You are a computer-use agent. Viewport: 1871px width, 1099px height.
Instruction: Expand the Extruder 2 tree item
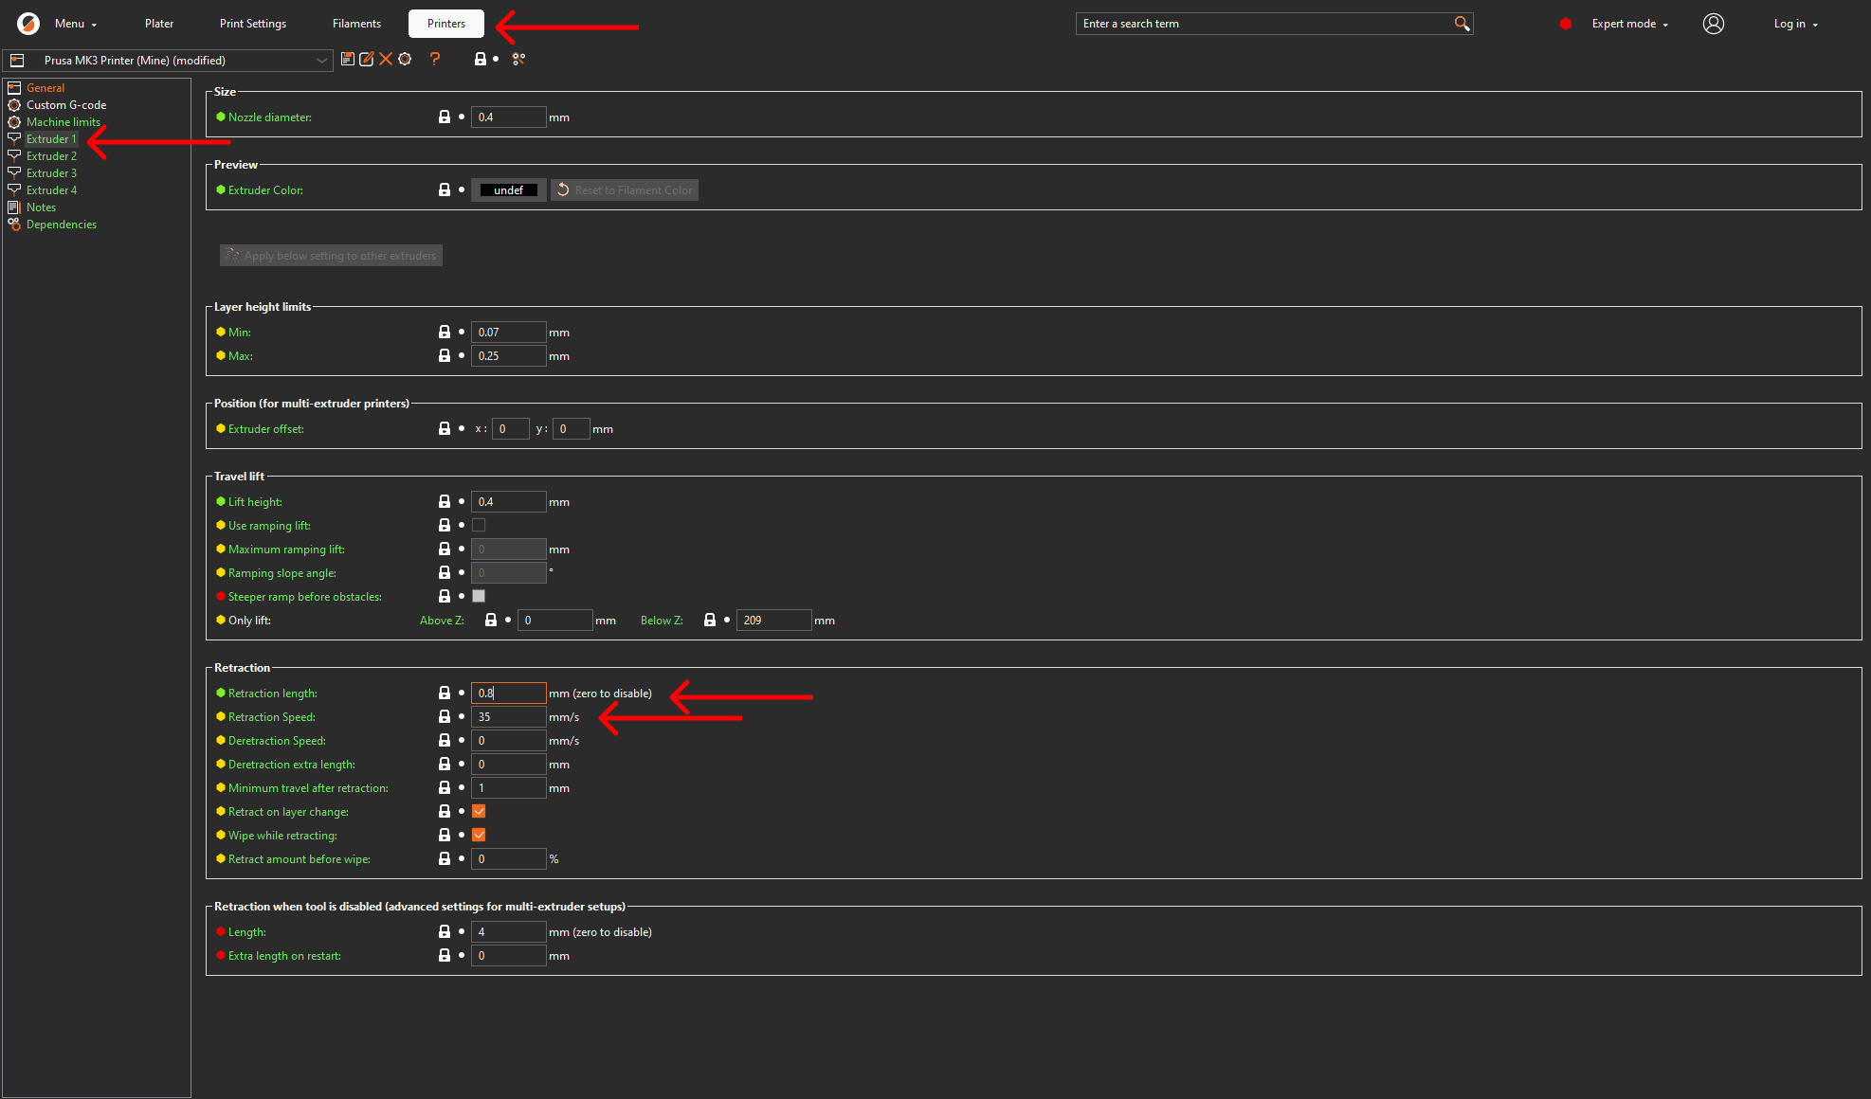tap(51, 155)
